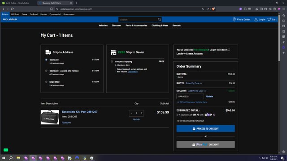
Task: Switch to the Verify Codes browser tab
Action: (17, 3)
